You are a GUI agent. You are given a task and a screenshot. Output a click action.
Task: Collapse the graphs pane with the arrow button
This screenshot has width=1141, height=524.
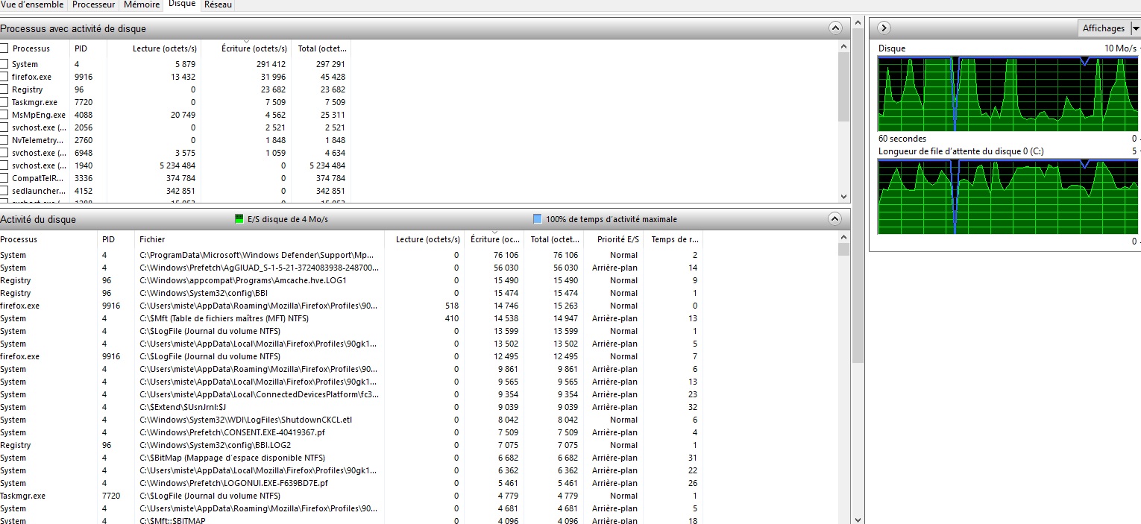click(884, 28)
